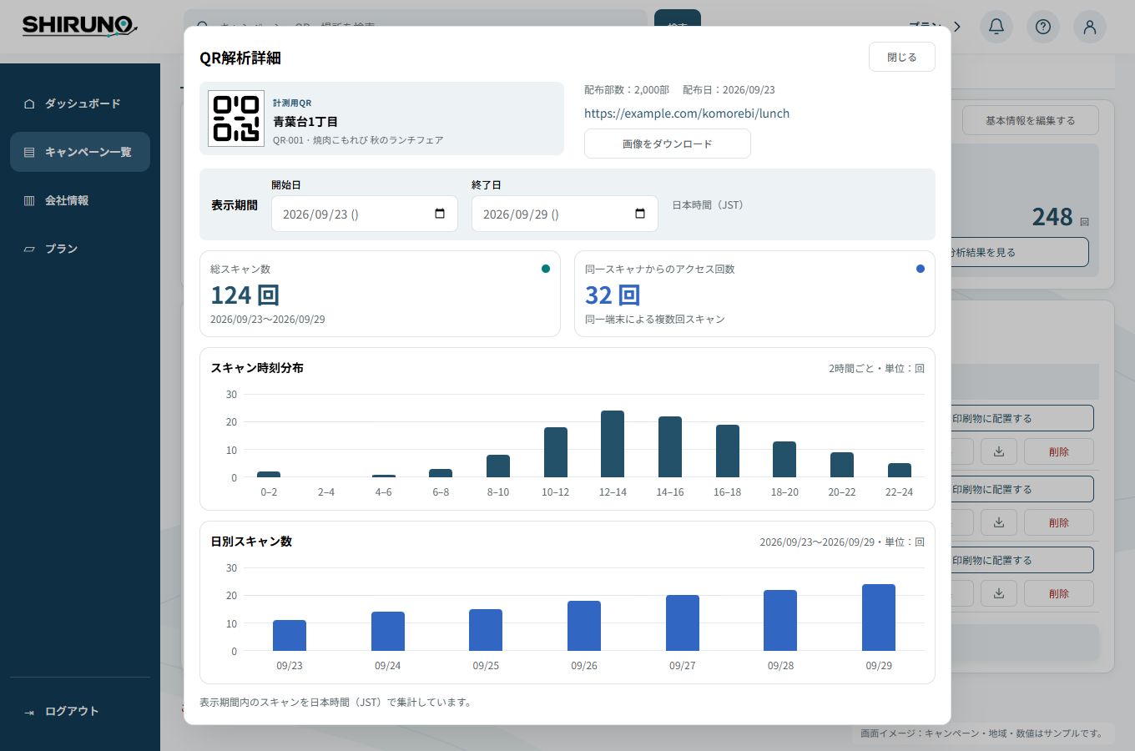The height and width of the screenshot is (751, 1135).
Task: Close the dialog with 閉じる button
Action: [901, 57]
